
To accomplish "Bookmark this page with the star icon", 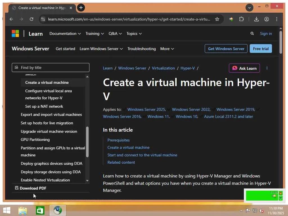I will pos(217,19).
